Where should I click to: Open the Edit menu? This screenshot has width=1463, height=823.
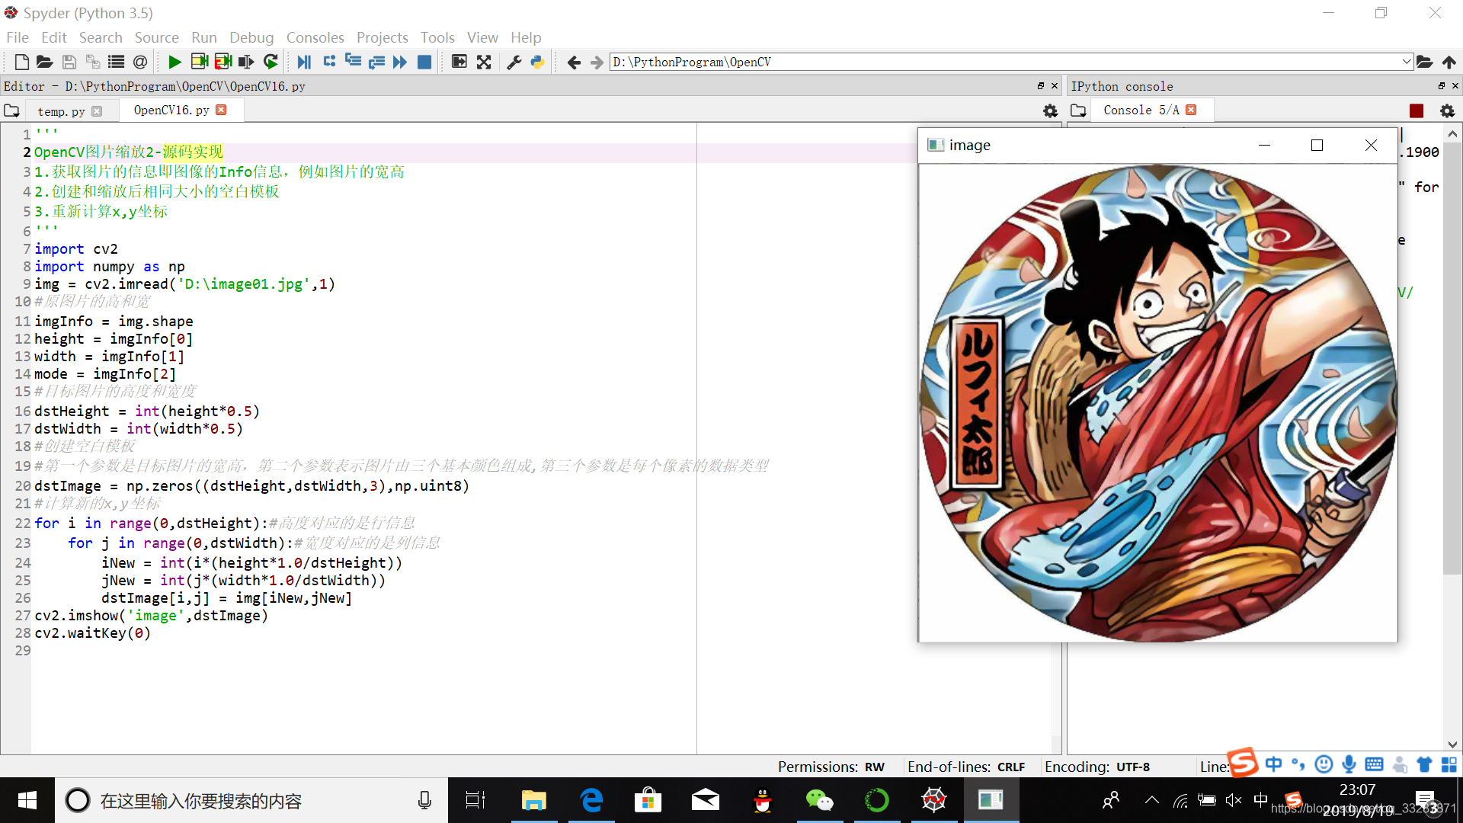(x=53, y=37)
